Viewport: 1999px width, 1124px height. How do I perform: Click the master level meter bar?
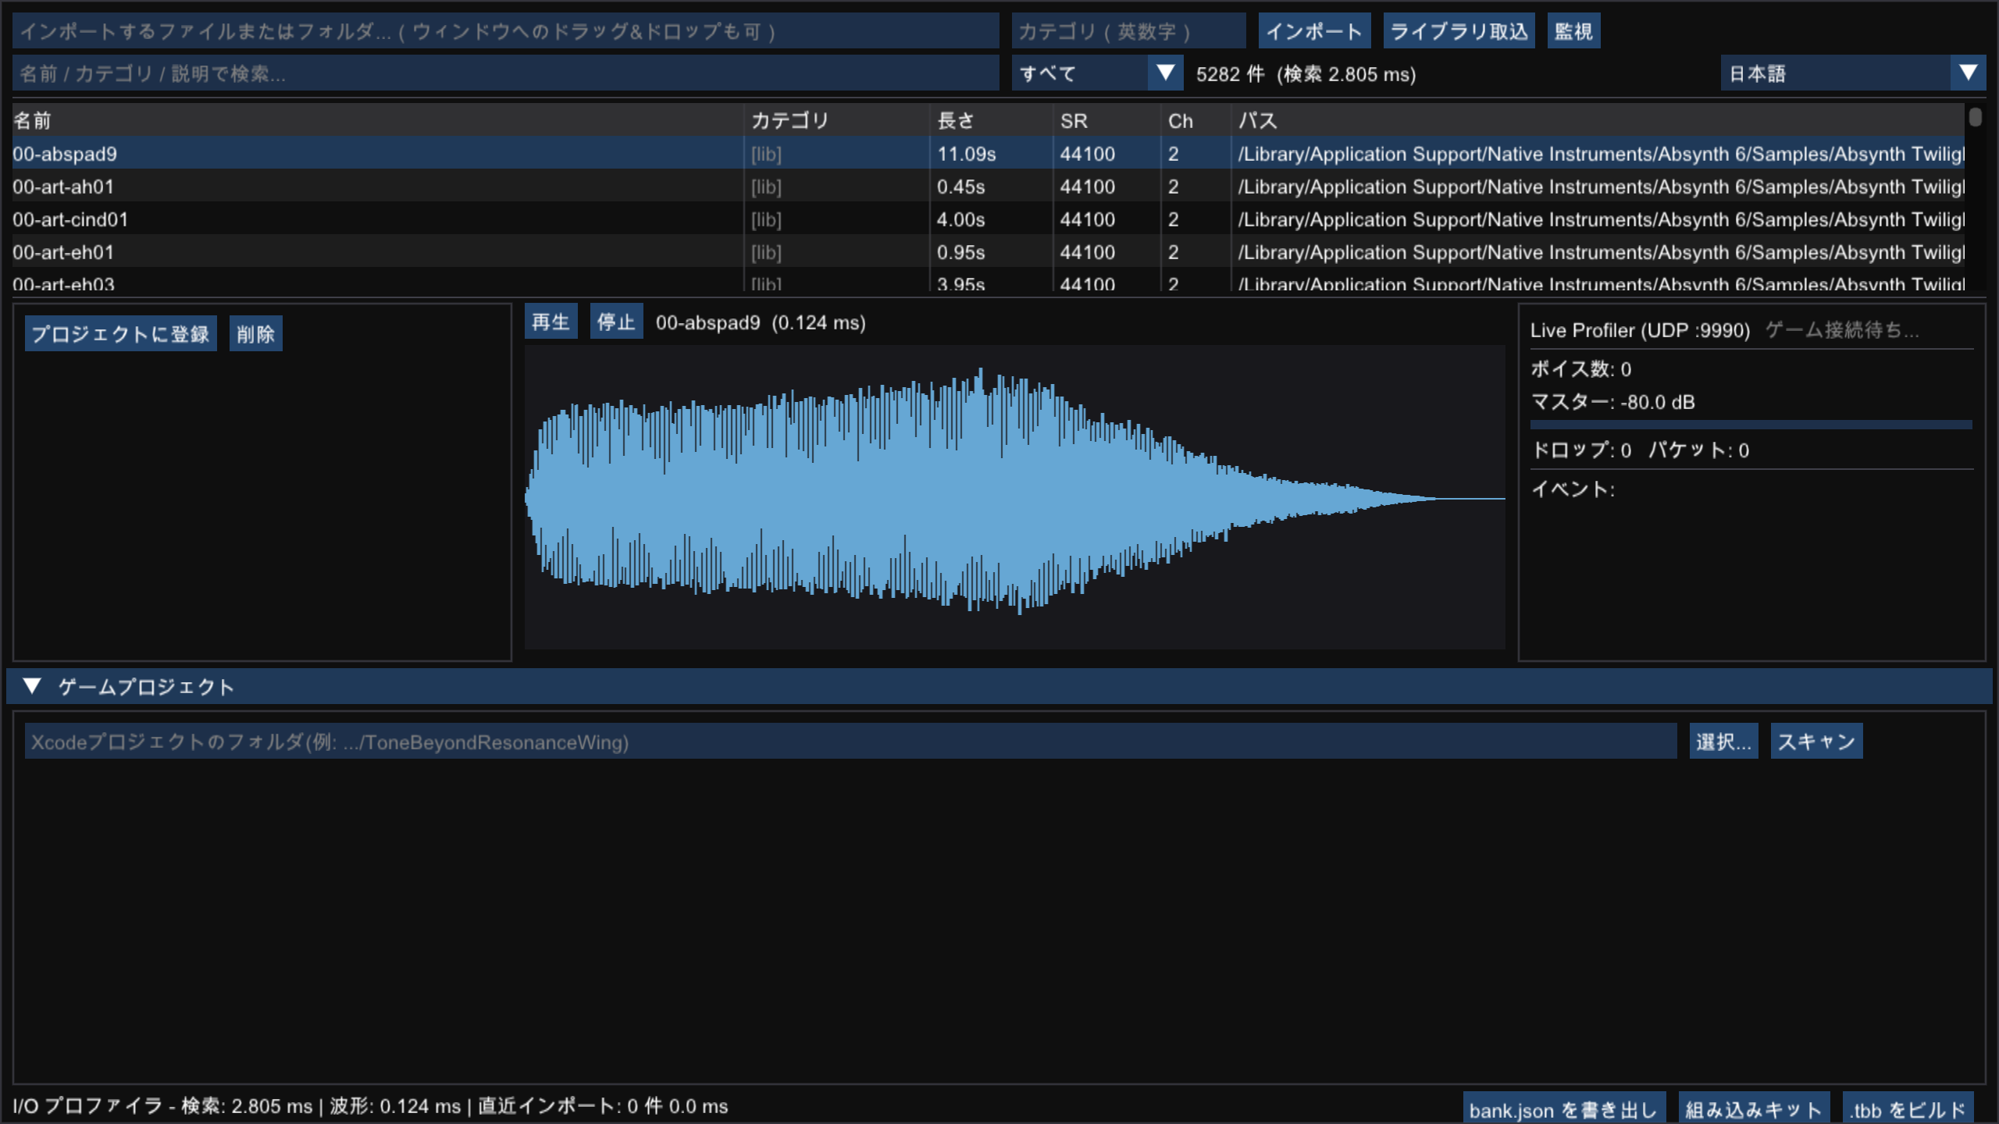(1751, 425)
